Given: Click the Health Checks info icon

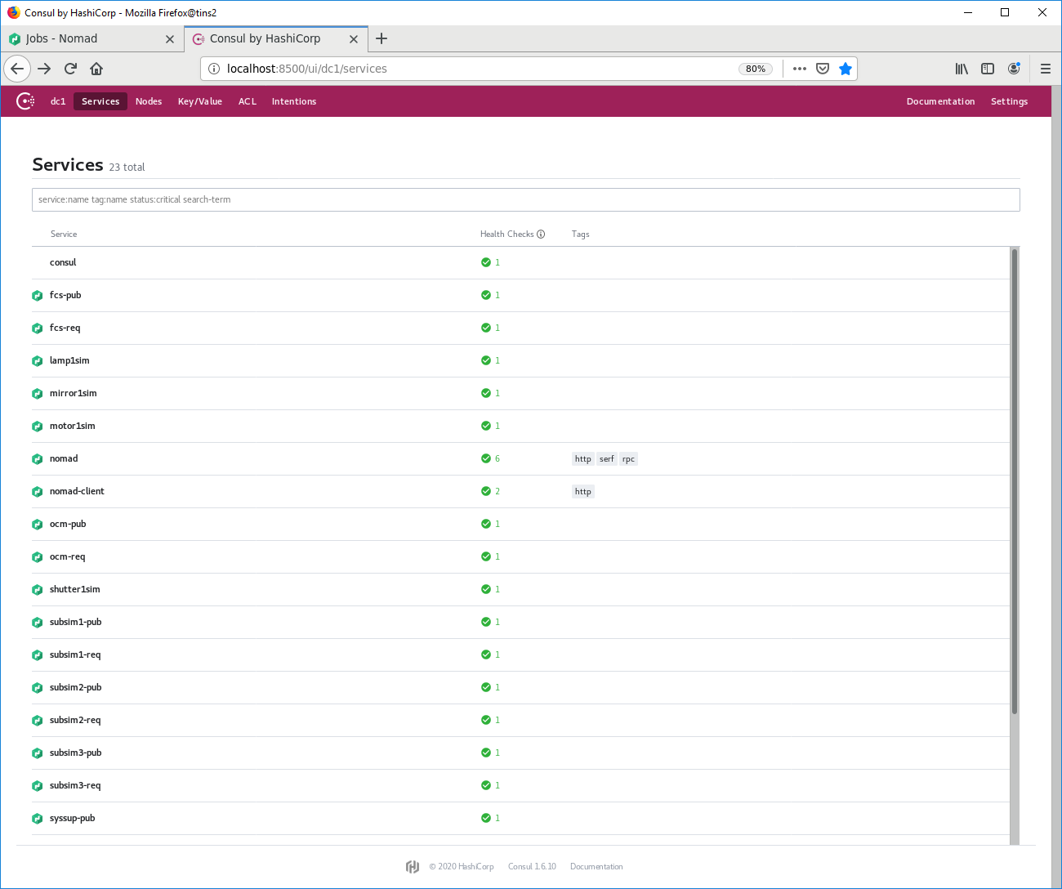Looking at the screenshot, I should pos(541,235).
